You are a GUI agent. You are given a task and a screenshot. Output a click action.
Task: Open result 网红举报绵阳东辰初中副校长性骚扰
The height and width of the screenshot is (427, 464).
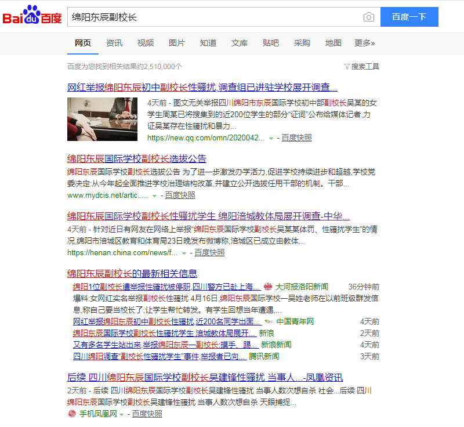click(202, 87)
